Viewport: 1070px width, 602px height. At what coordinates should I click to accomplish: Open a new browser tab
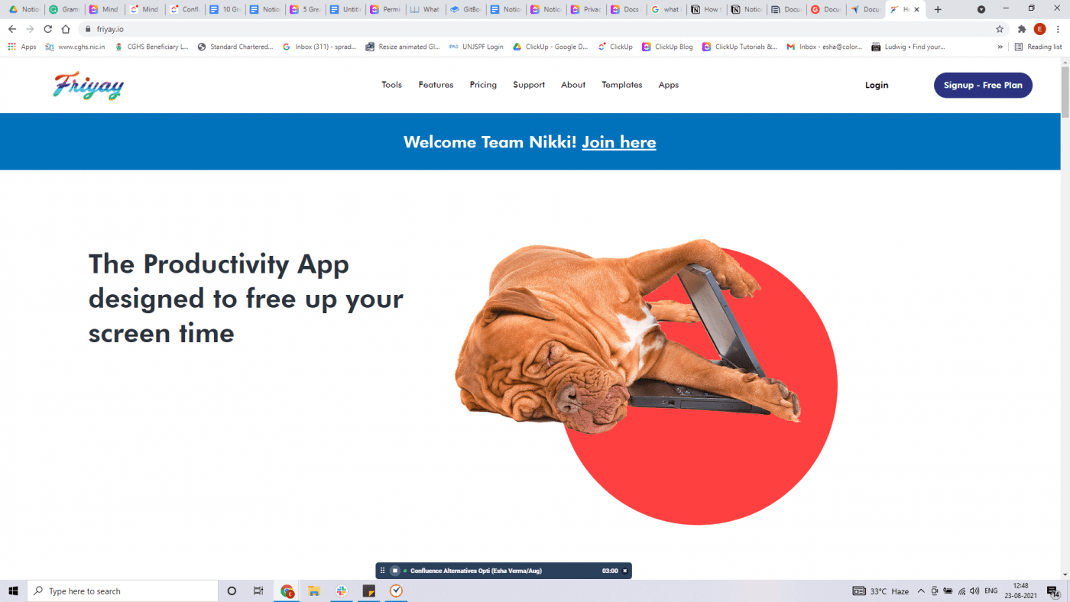click(x=938, y=10)
